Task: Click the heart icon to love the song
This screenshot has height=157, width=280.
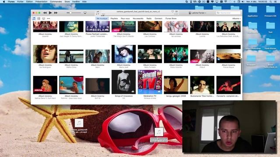Action: [172, 12]
